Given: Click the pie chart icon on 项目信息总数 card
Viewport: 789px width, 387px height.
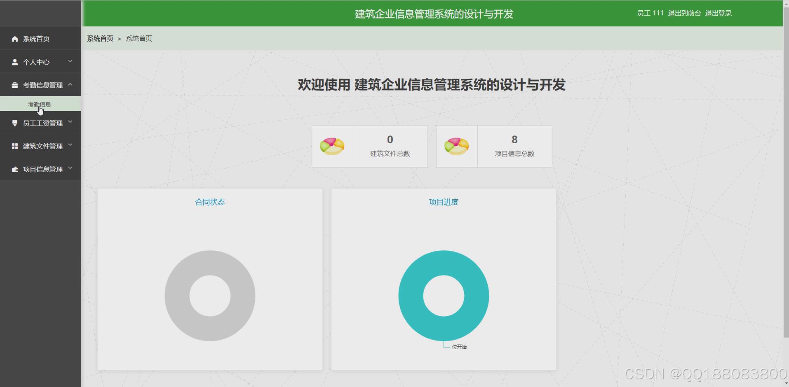Looking at the screenshot, I should click(x=456, y=146).
